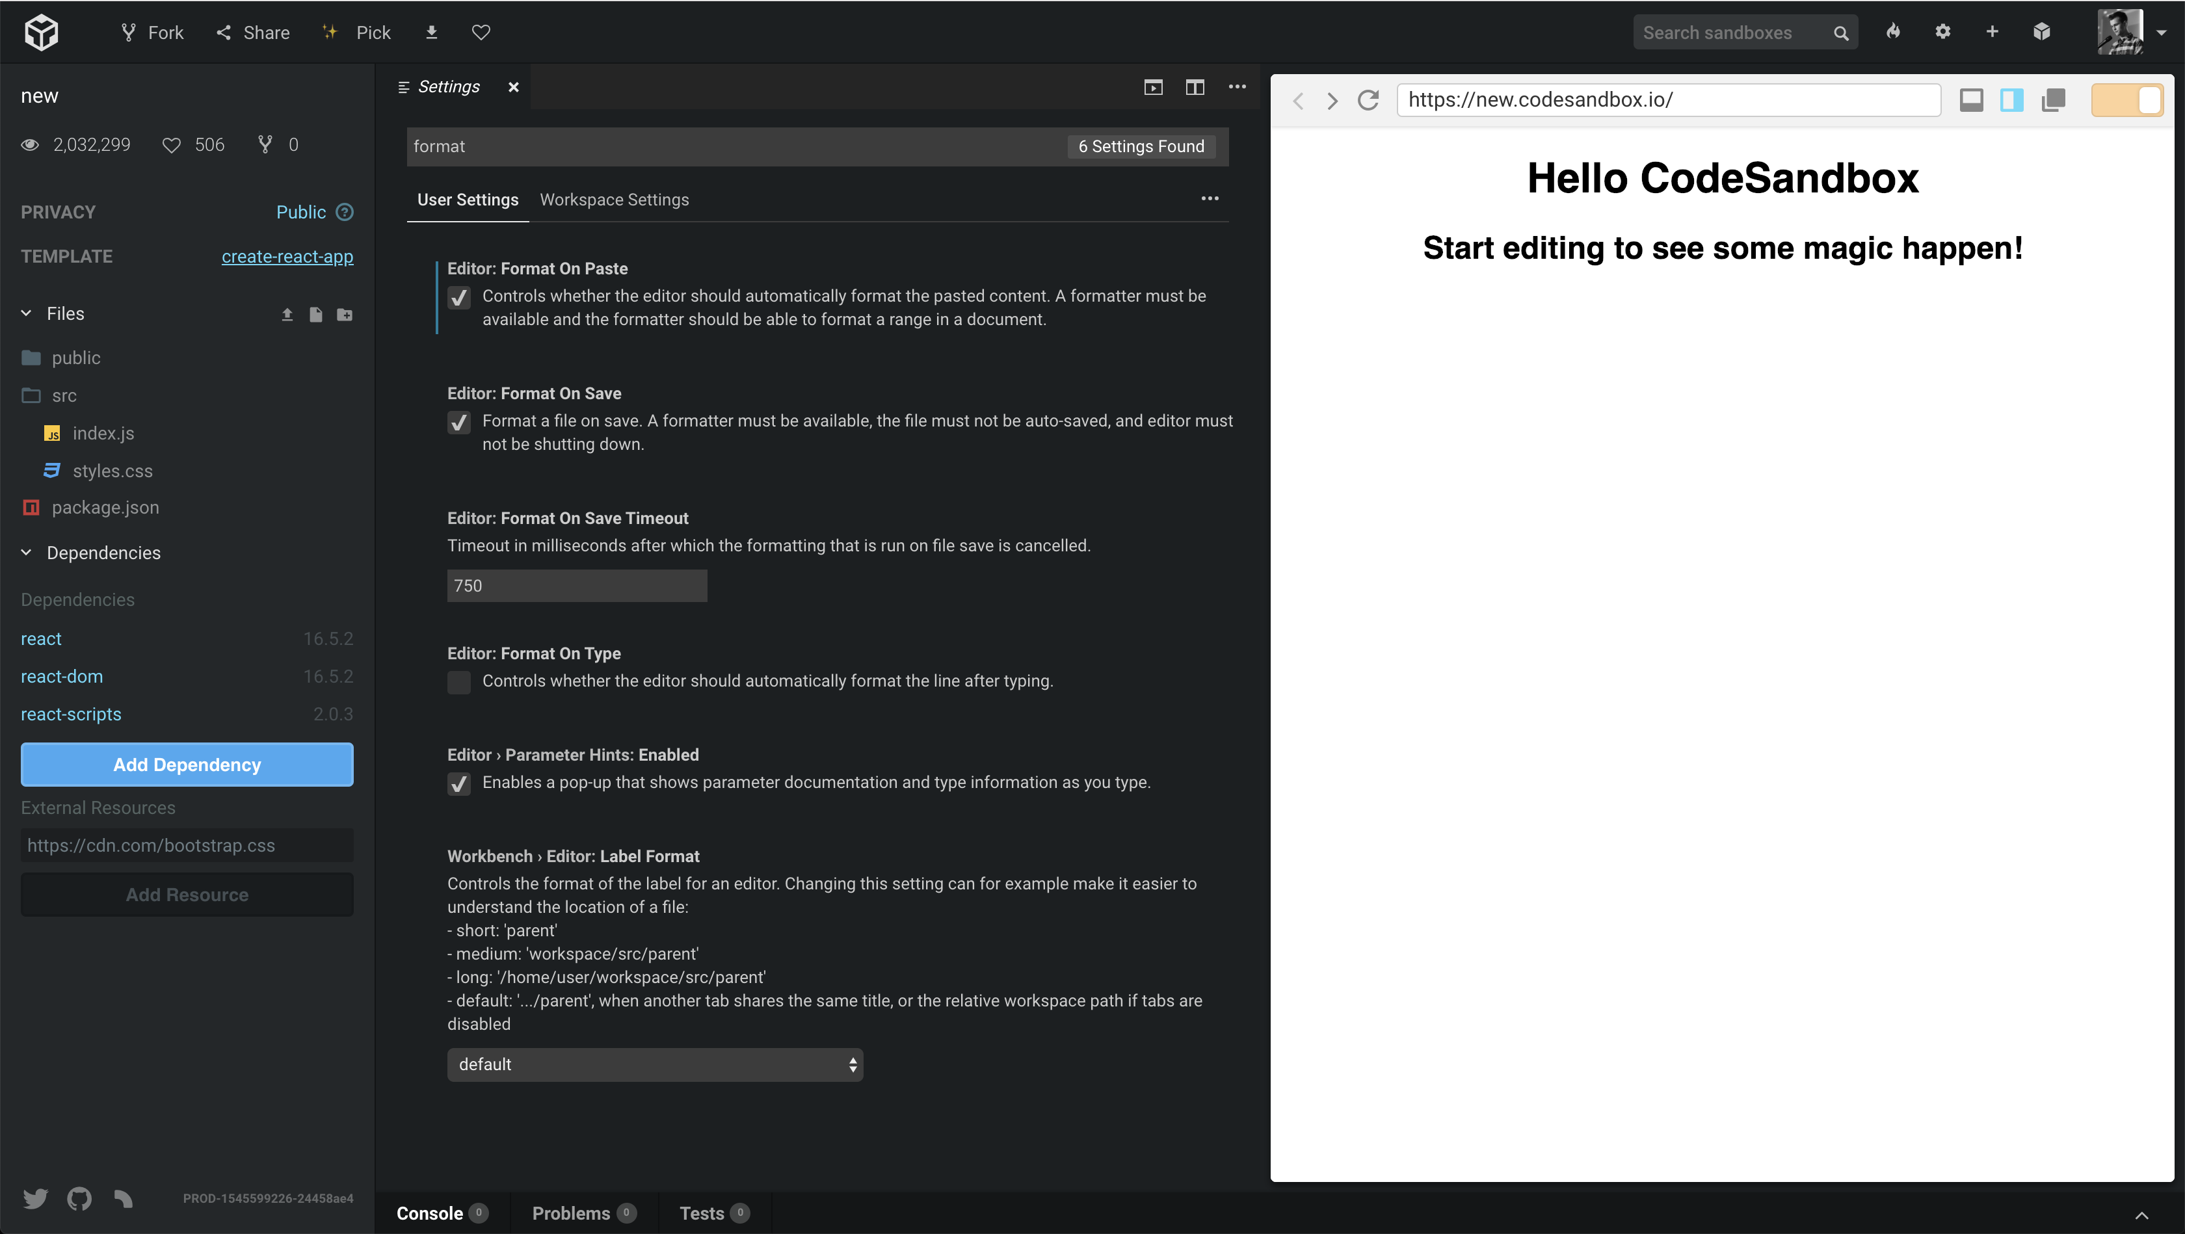Create a new file in the Files panel

point(315,314)
